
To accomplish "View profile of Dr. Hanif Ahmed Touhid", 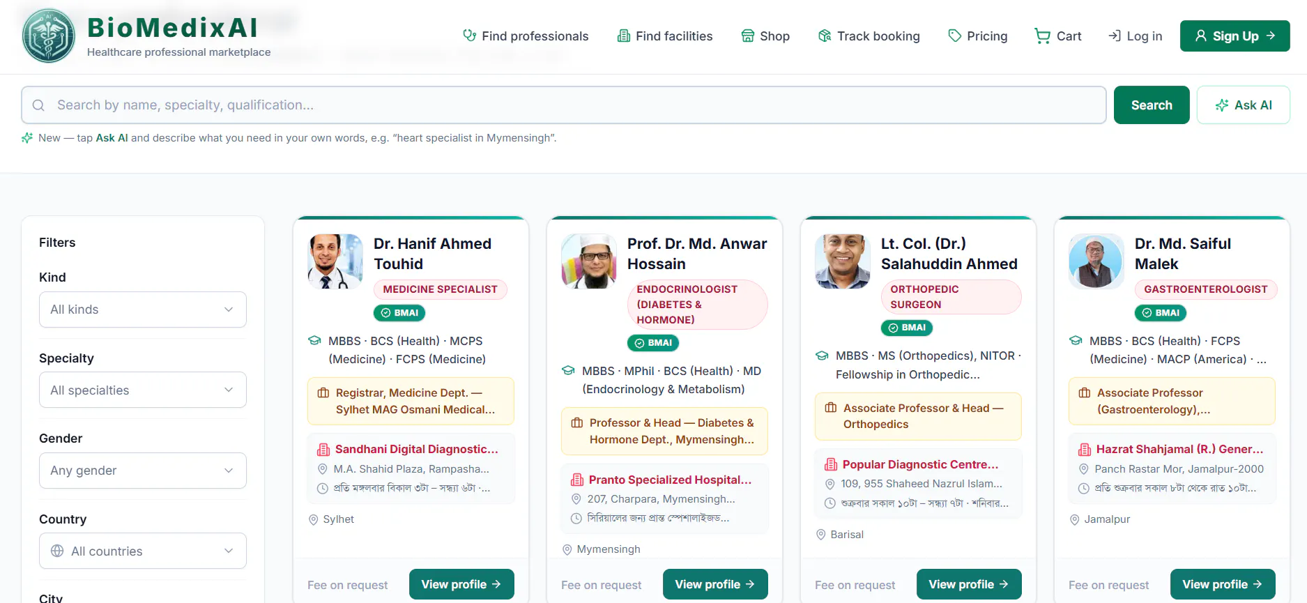I will pyautogui.click(x=461, y=584).
